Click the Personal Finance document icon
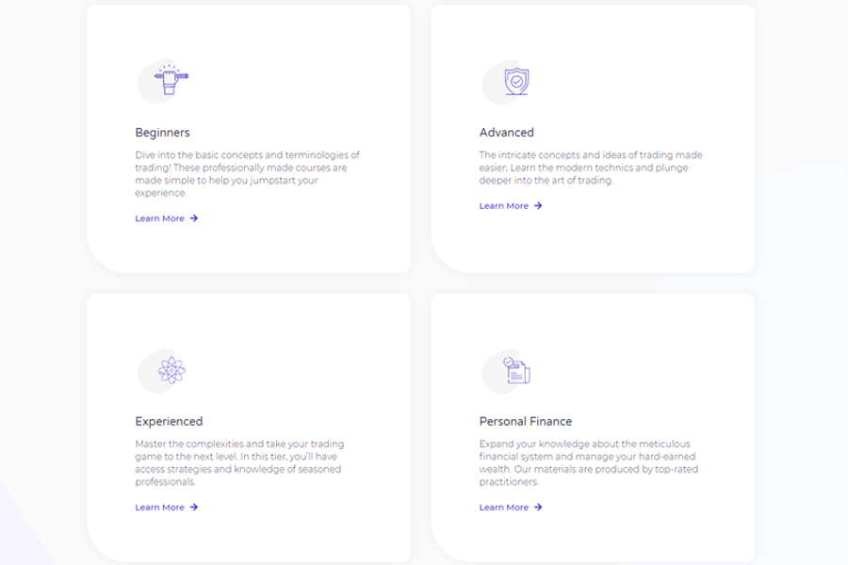The width and height of the screenshot is (848, 565). (516, 370)
